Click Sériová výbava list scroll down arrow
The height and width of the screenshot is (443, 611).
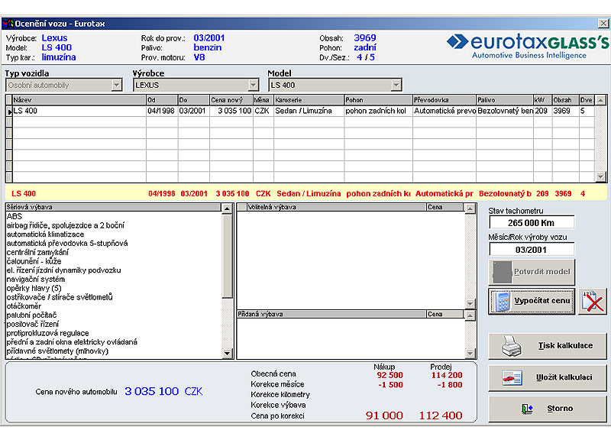coord(227,353)
